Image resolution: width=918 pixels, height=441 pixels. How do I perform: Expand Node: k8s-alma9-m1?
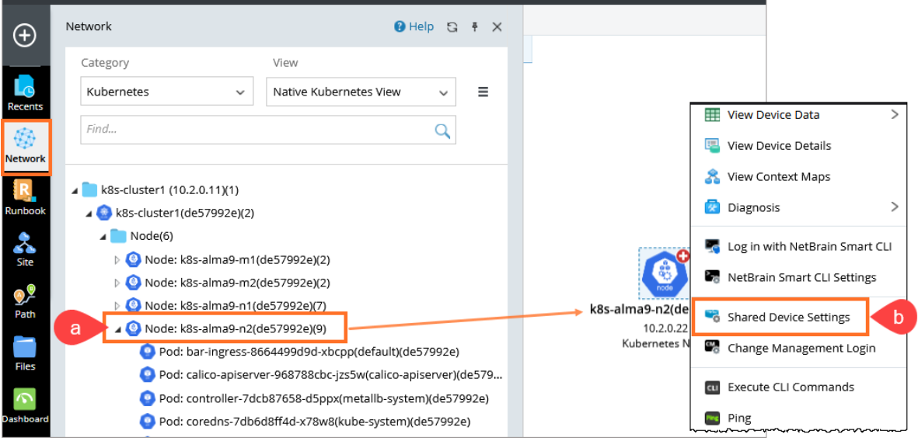[x=117, y=259]
